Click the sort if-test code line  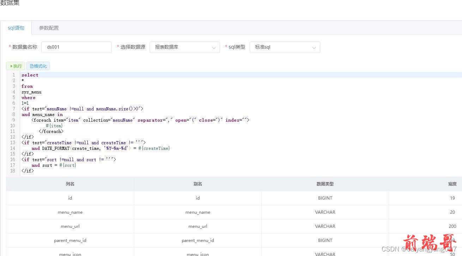point(69,160)
